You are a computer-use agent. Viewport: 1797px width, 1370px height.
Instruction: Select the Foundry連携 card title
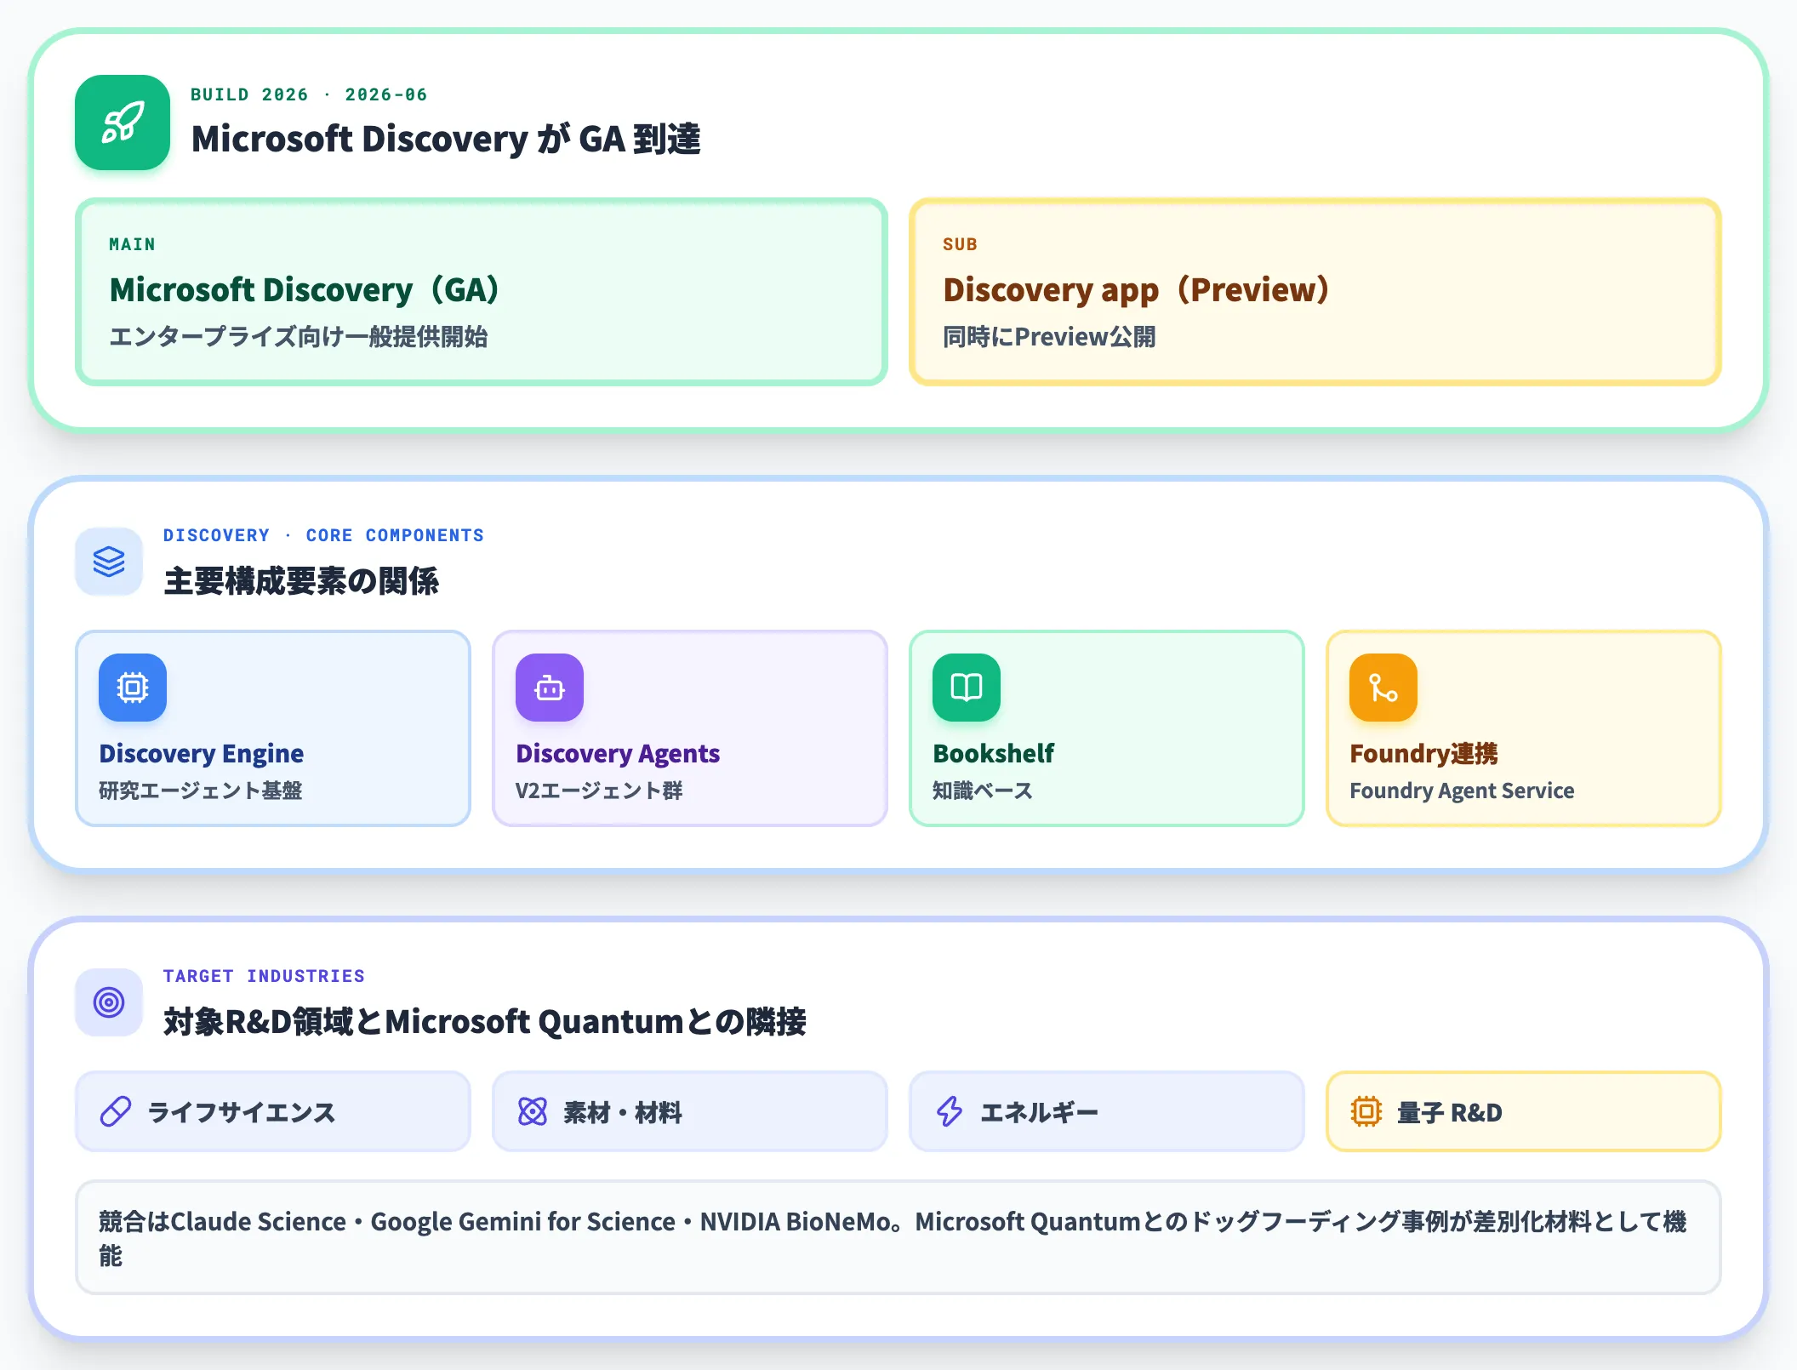[1423, 753]
